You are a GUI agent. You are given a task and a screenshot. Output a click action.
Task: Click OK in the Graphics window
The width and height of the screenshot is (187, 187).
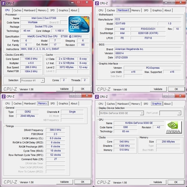(x=176, y=182)
